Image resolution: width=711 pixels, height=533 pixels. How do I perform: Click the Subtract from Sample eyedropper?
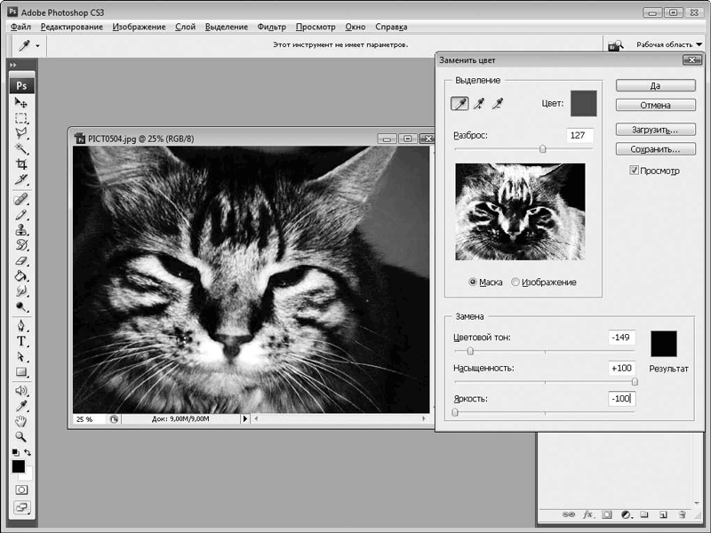(x=498, y=104)
